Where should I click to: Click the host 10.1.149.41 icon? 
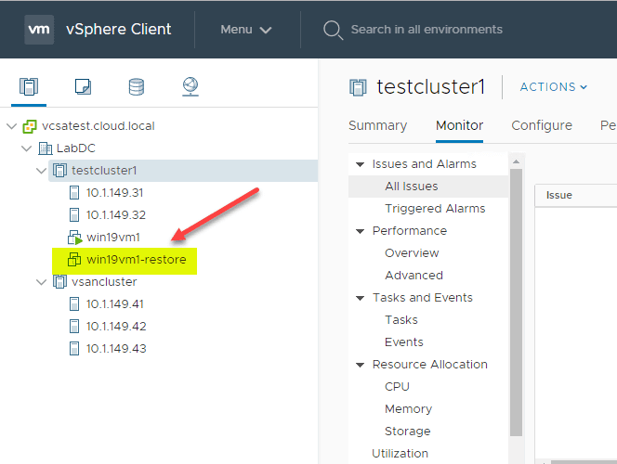coord(75,304)
